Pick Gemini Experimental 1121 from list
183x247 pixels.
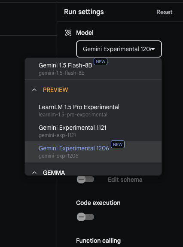click(x=93, y=131)
